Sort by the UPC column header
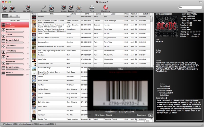This screenshot has height=127, width=204. point(87,14)
